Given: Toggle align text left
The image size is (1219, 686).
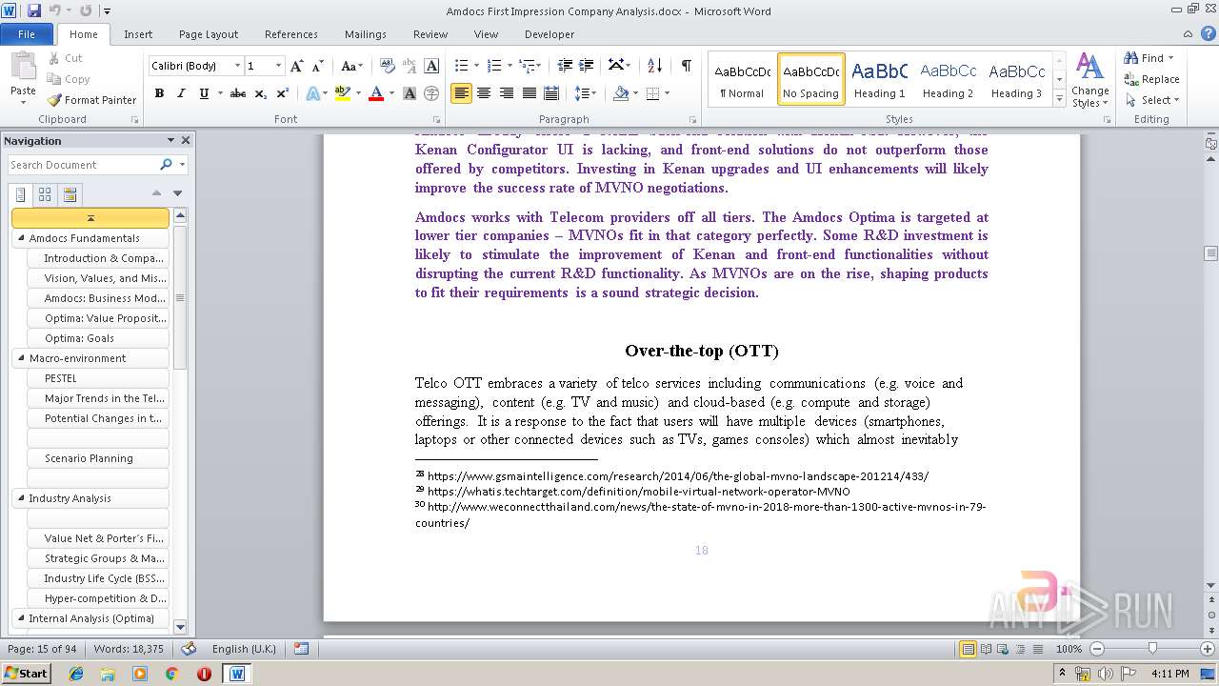Looking at the screenshot, I should 462,93.
